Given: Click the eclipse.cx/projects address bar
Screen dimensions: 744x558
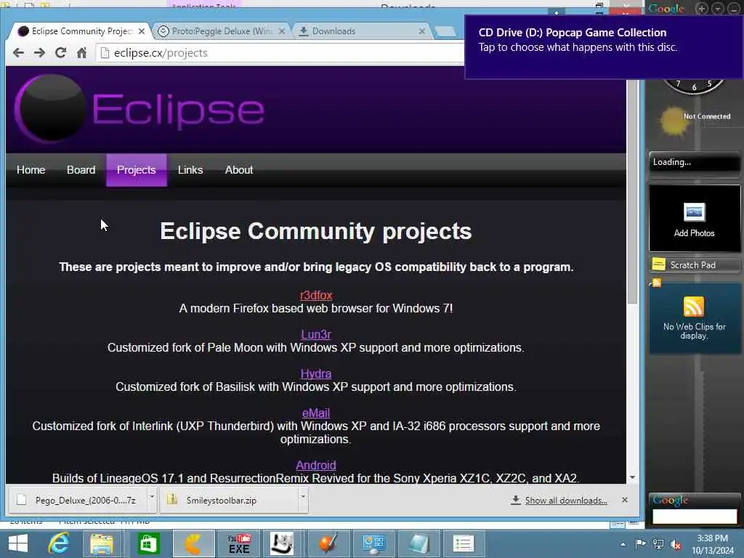Looking at the screenshot, I should (280, 52).
